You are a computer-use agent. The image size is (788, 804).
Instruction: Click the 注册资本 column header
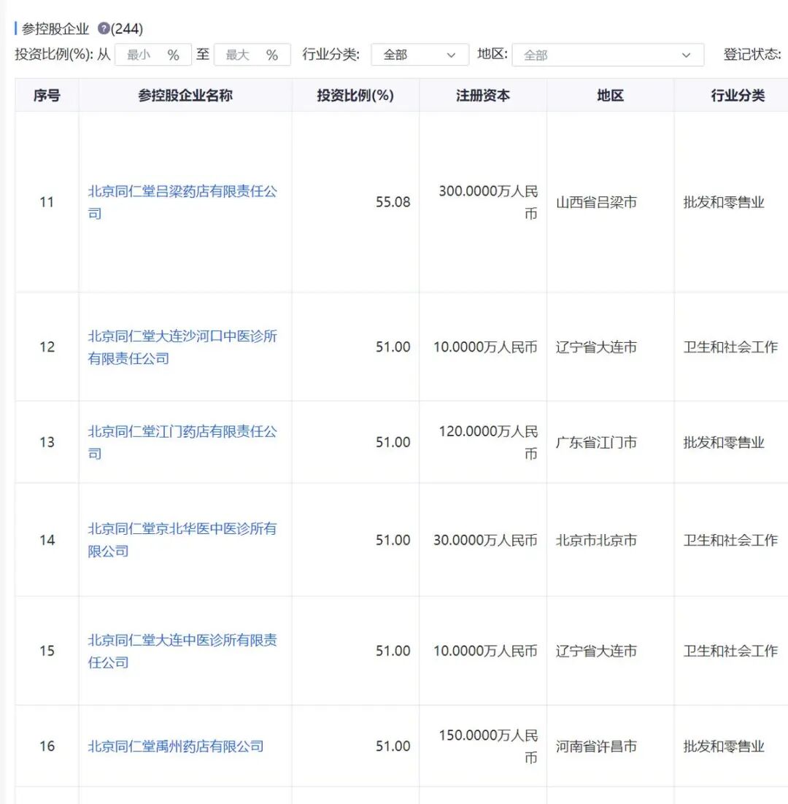click(x=483, y=96)
